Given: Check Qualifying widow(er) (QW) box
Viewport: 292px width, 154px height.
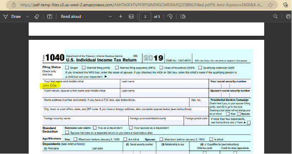Looking at the screenshot, I should tap(200, 68).
